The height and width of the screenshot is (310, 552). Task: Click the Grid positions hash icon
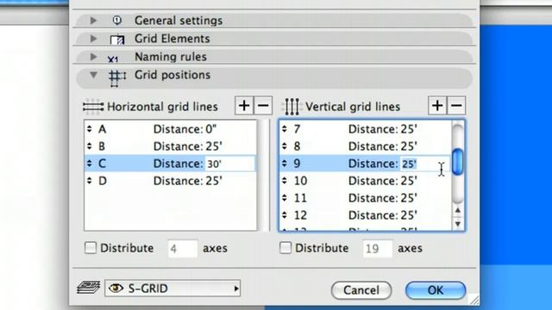pyautogui.click(x=117, y=78)
